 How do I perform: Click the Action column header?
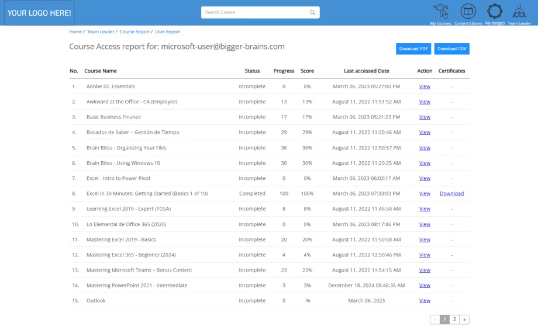pos(425,71)
